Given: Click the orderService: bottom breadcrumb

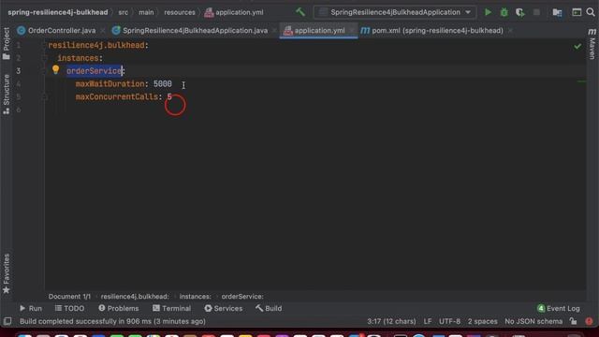Looking at the screenshot, I should click(x=242, y=297).
